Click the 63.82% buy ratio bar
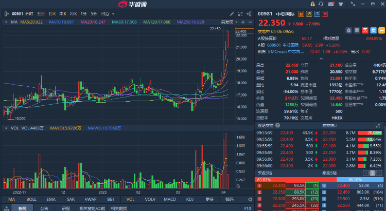 tap(295, 180)
